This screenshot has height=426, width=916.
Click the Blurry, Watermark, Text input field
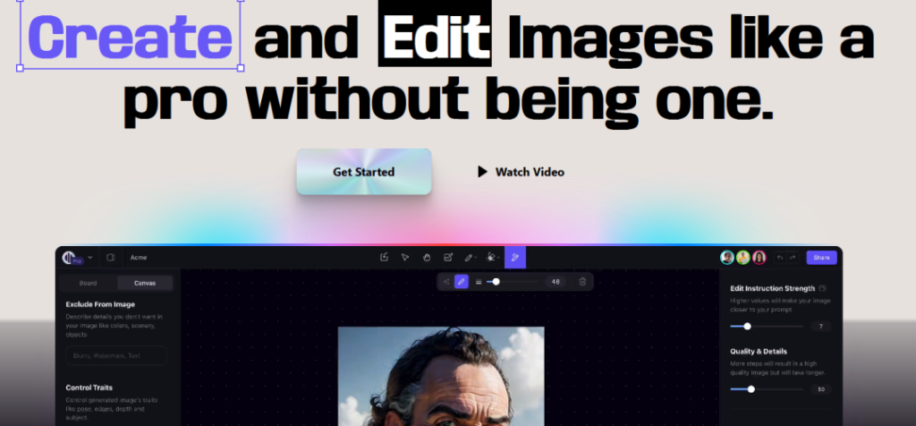click(116, 355)
